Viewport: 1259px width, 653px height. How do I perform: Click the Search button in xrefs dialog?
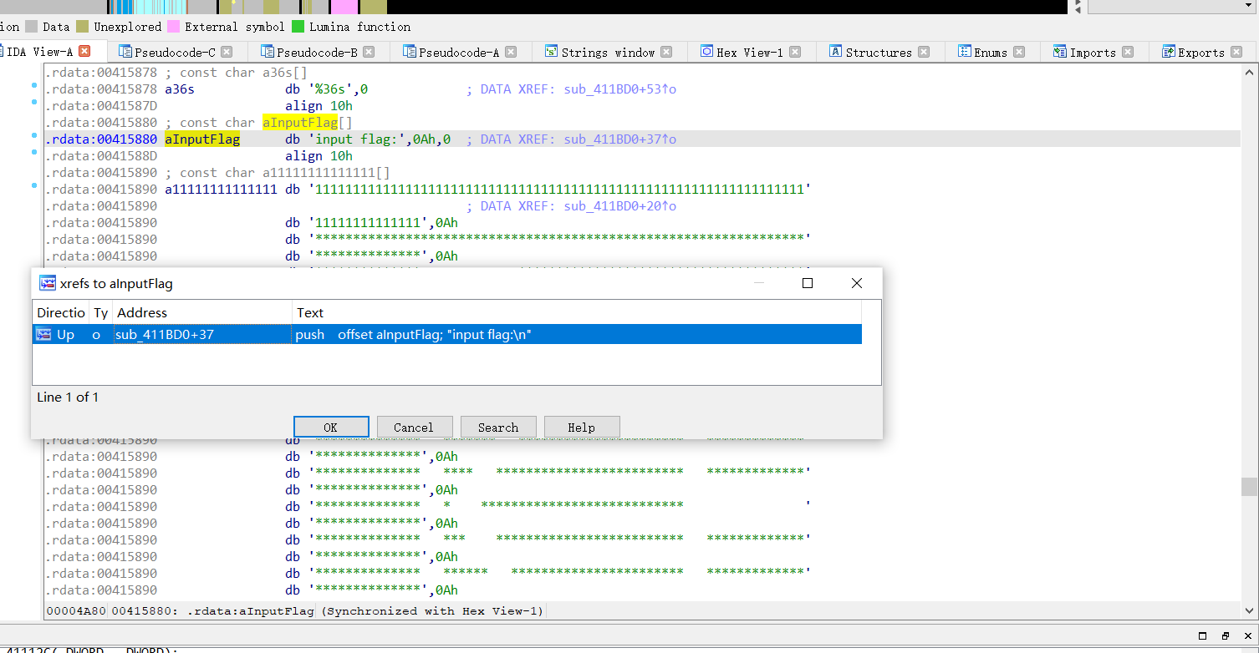click(x=498, y=427)
